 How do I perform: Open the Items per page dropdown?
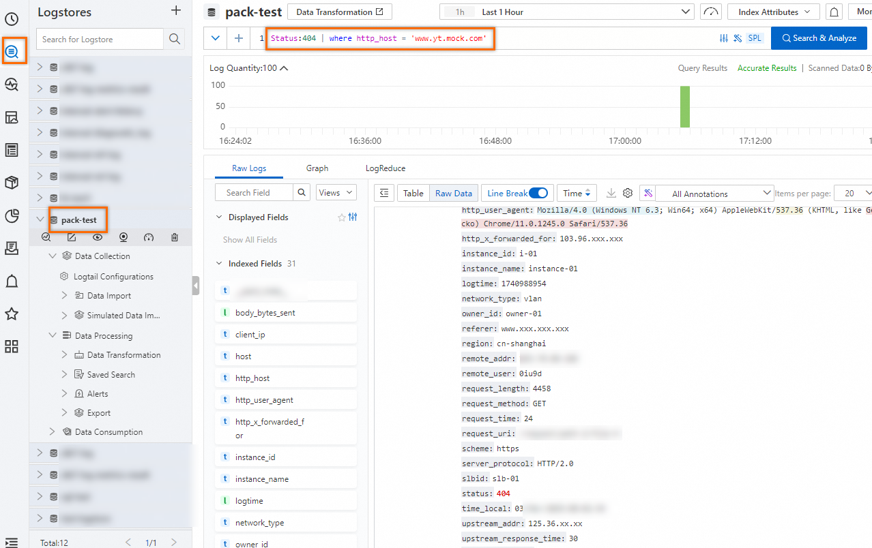point(852,193)
